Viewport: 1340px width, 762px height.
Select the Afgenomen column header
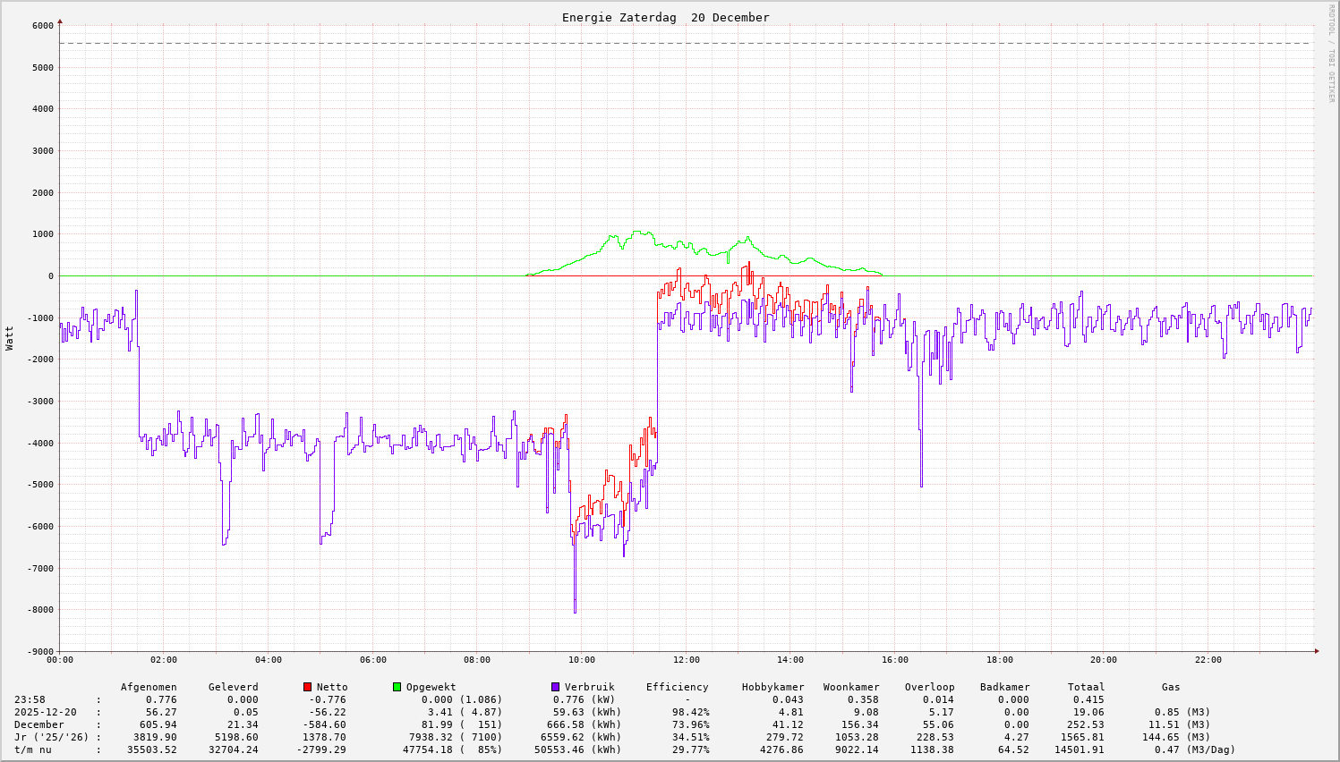click(x=149, y=687)
